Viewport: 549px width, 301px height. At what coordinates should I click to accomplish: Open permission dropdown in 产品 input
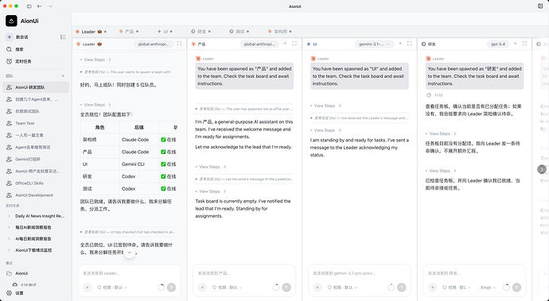click(228, 287)
